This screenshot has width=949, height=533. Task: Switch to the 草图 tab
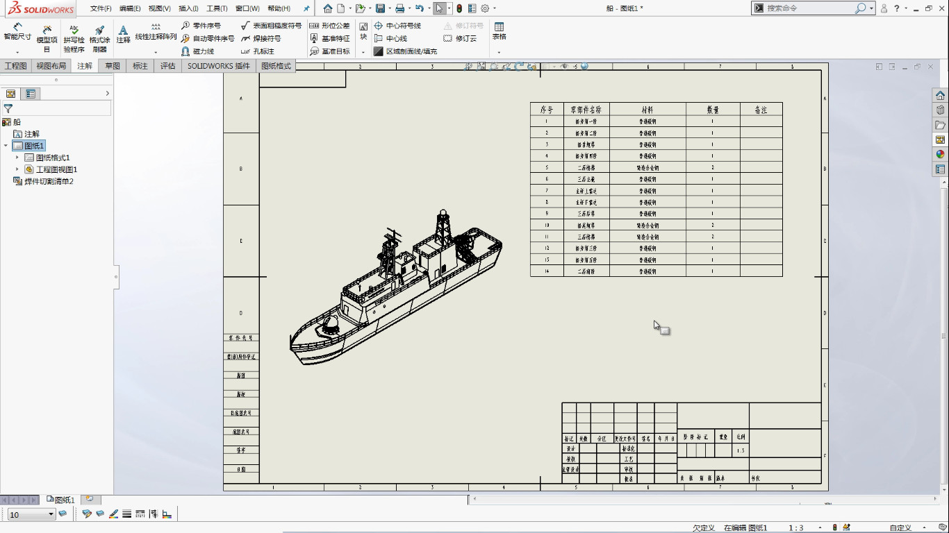tap(113, 66)
